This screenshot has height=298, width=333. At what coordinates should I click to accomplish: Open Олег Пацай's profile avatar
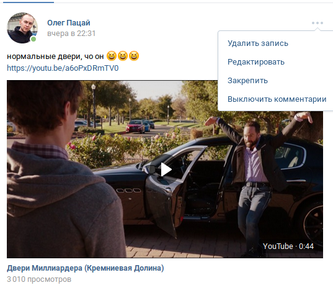pos(22,28)
